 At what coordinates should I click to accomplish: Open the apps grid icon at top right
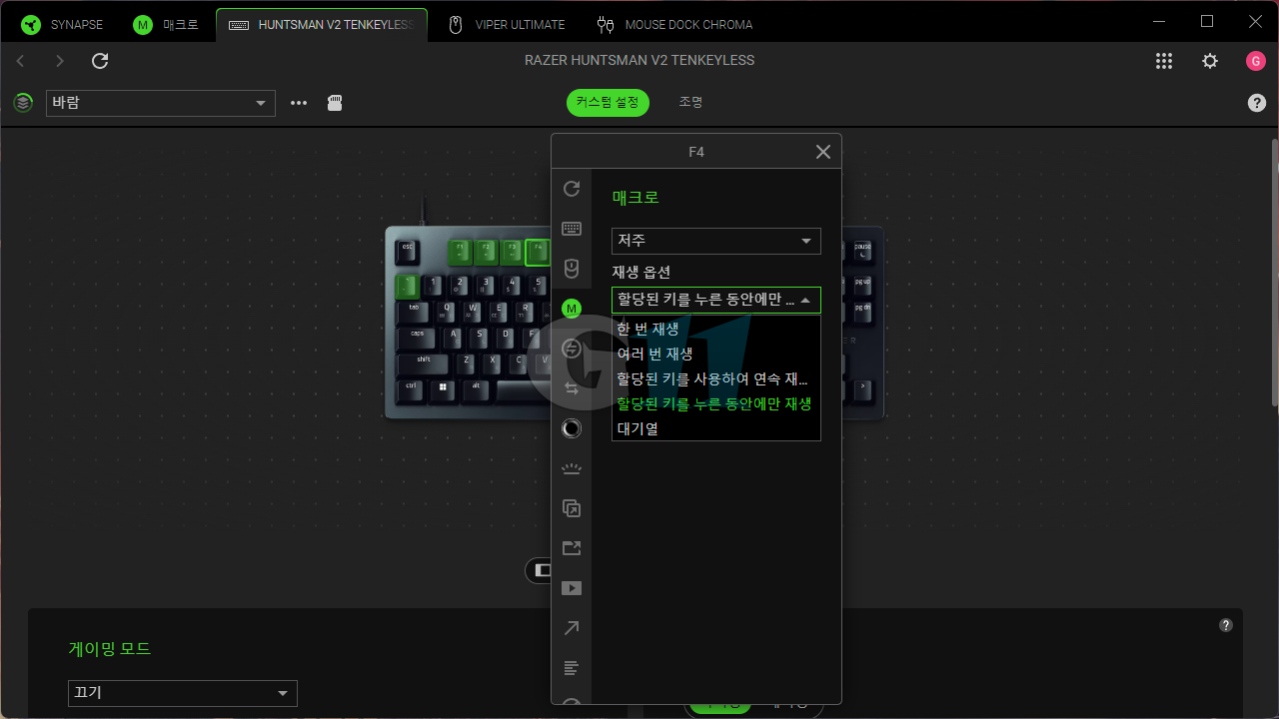[1164, 61]
